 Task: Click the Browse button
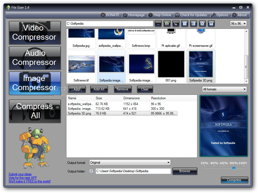click(185, 171)
